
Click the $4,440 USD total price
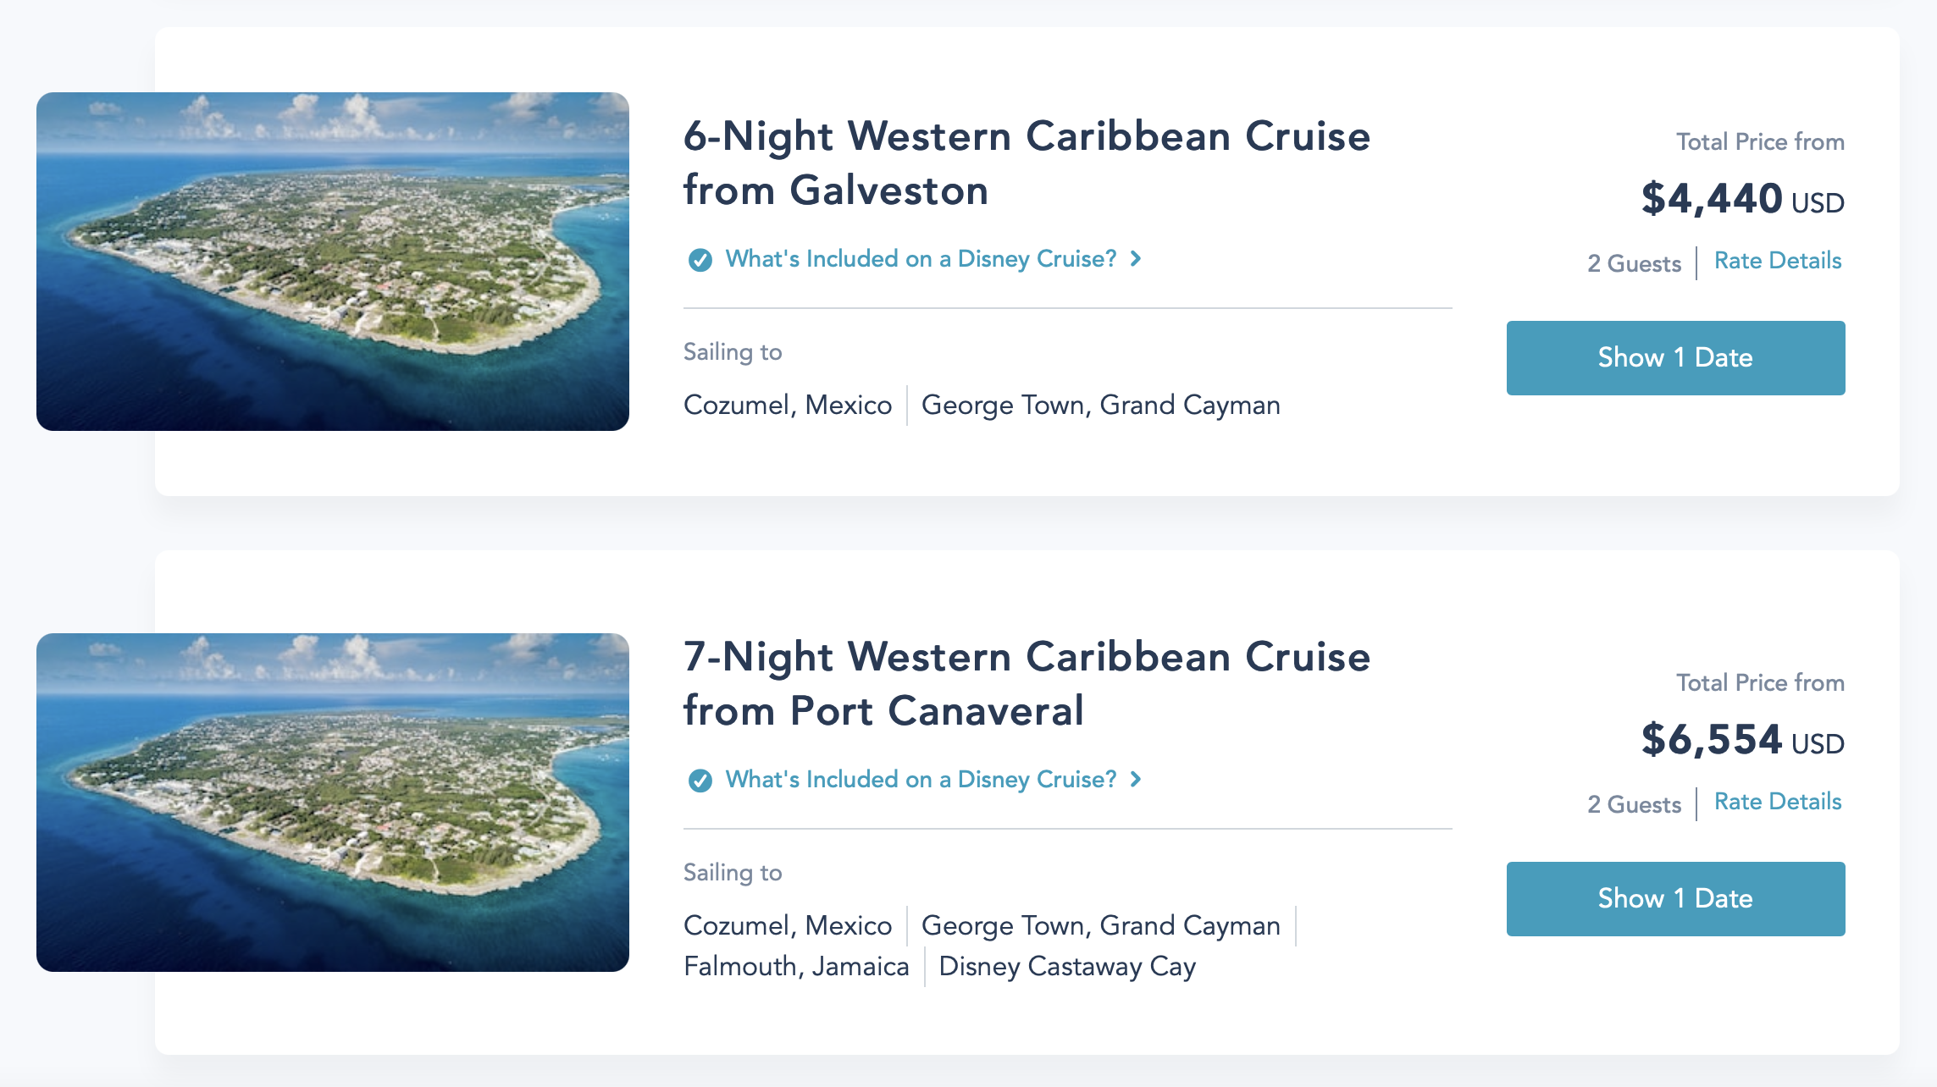[1741, 199]
